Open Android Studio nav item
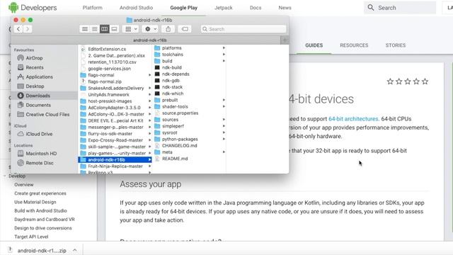453x255 pixels. [136, 8]
